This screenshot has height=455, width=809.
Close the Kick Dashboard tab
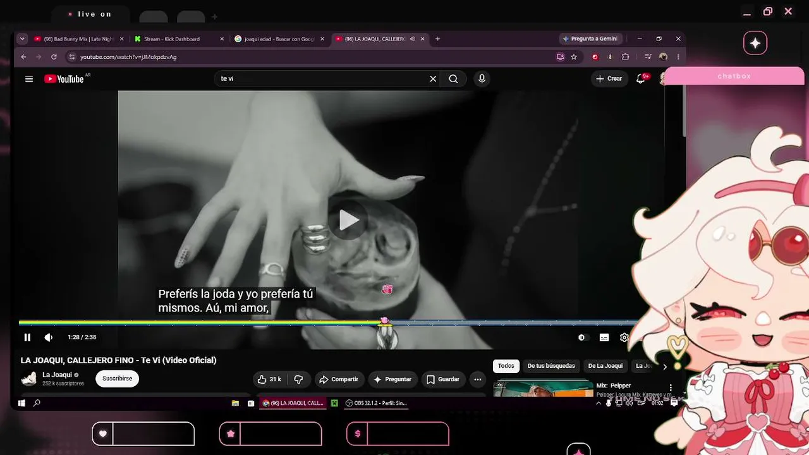[222, 39]
